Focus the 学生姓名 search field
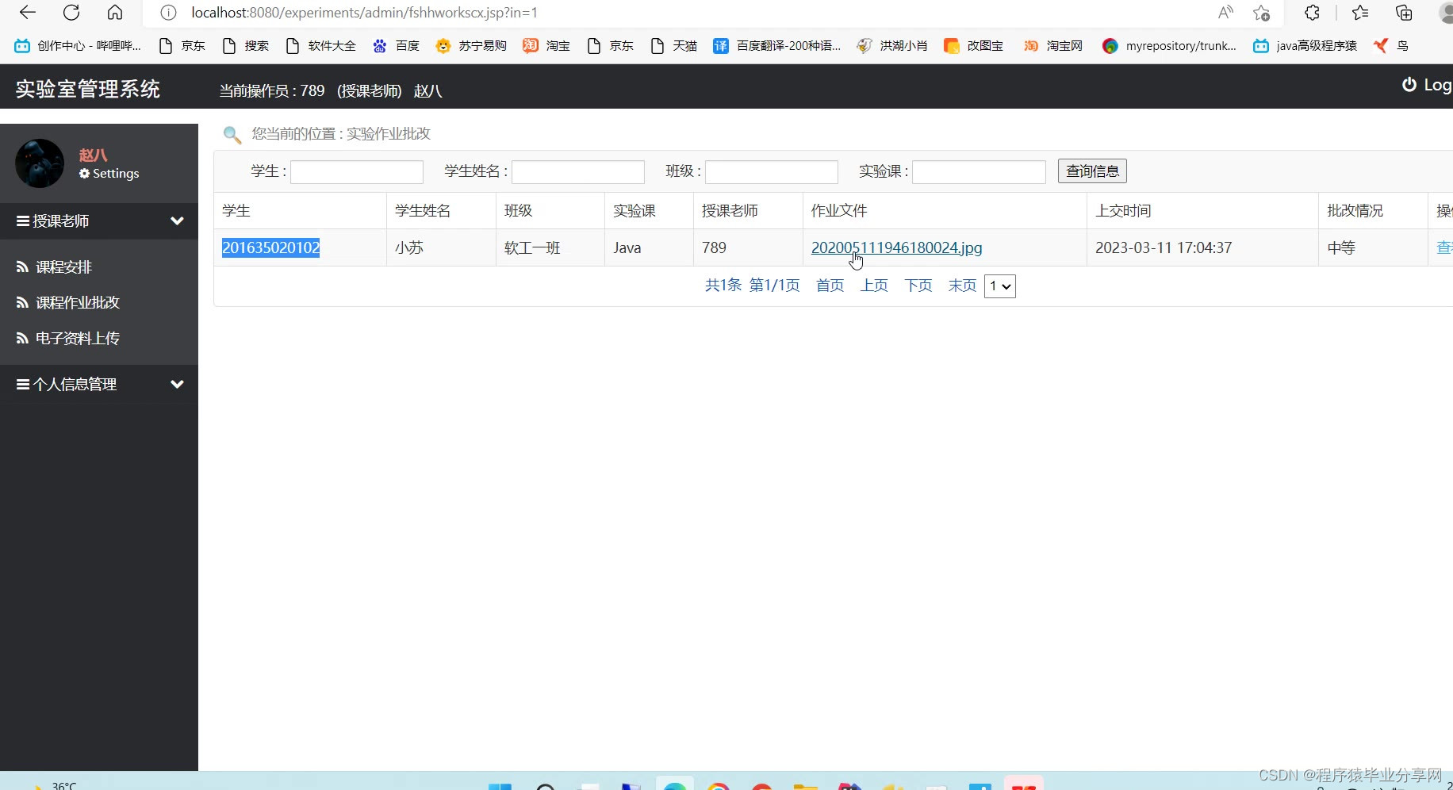 click(578, 171)
